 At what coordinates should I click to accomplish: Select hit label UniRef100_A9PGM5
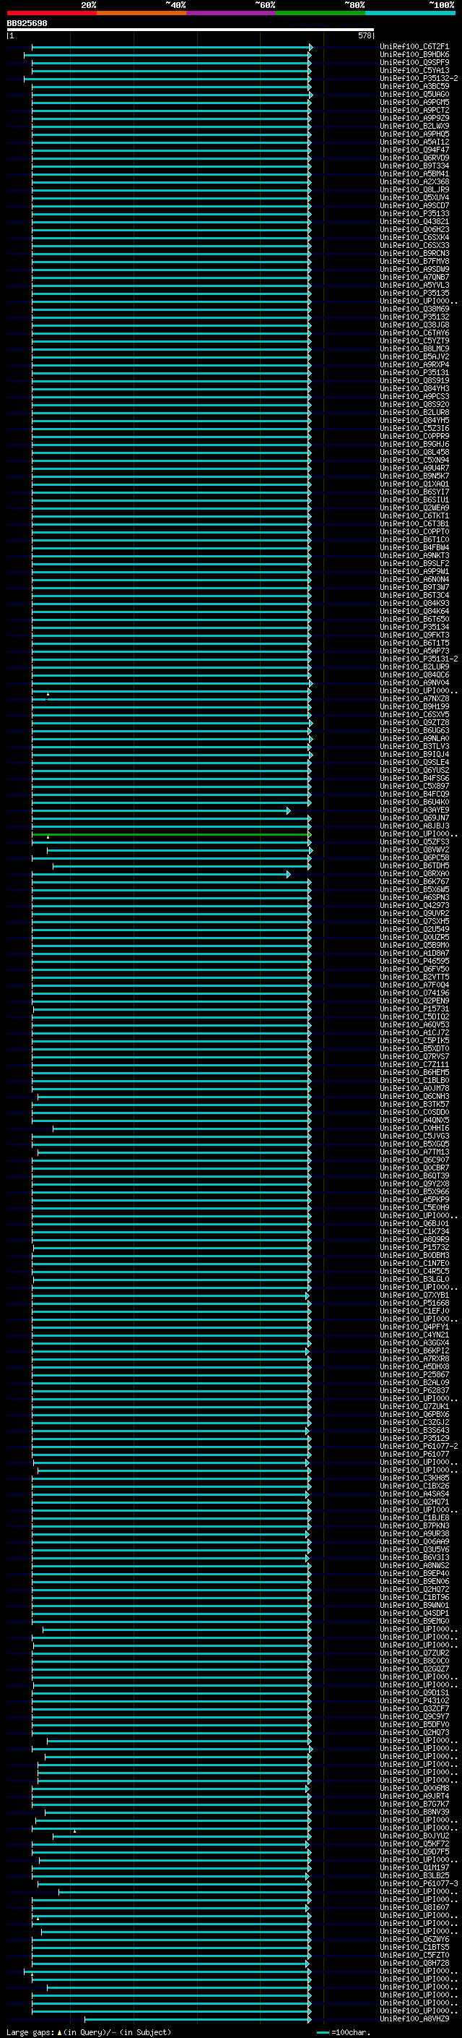(x=414, y=102)
